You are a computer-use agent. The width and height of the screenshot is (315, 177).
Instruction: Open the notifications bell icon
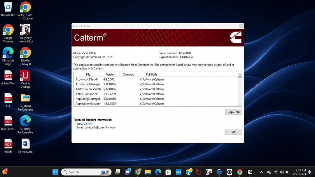[x=309, y=172]
